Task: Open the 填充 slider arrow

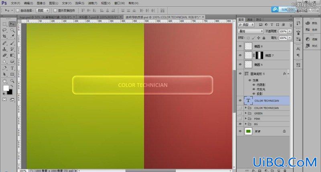Action: (290, 38)
